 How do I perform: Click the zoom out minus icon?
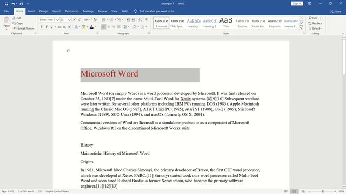pyautogui.click(x=309, y=191)
